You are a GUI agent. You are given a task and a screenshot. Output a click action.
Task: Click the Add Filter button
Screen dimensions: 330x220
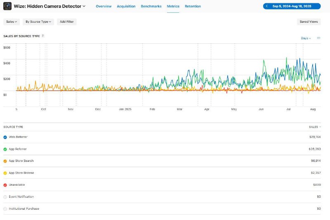[x=67, y=22]
